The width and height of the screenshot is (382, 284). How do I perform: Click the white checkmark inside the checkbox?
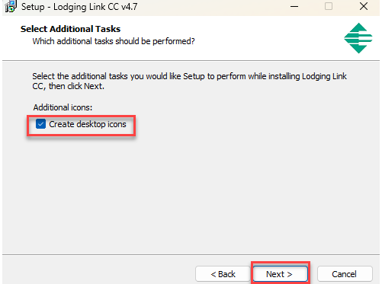[40, 124]
